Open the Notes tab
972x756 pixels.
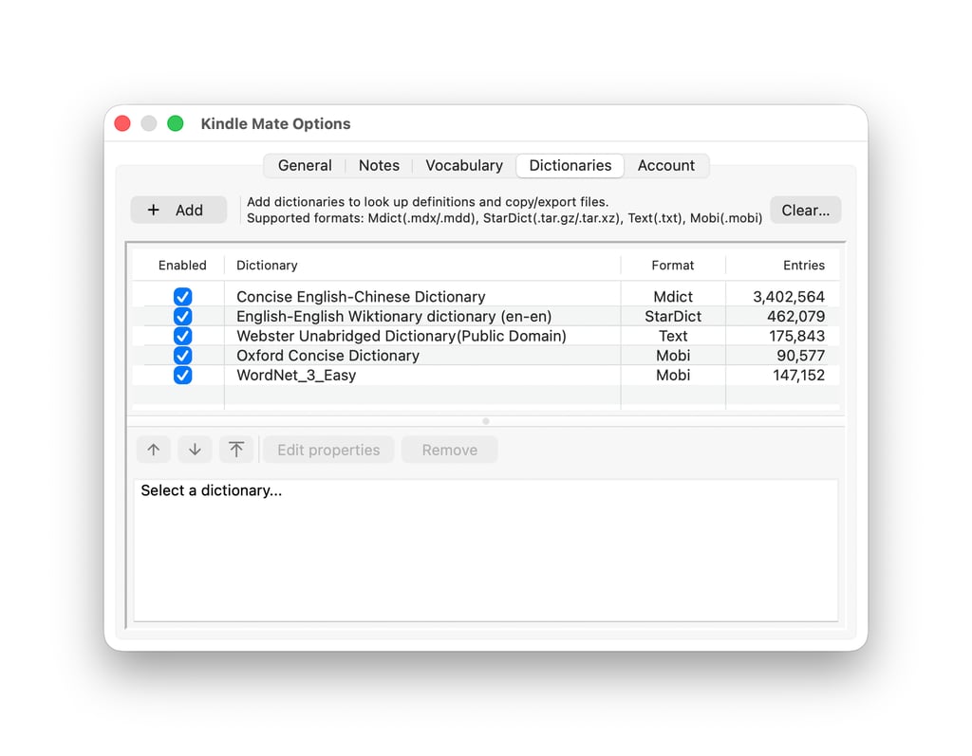coord(379,165)
